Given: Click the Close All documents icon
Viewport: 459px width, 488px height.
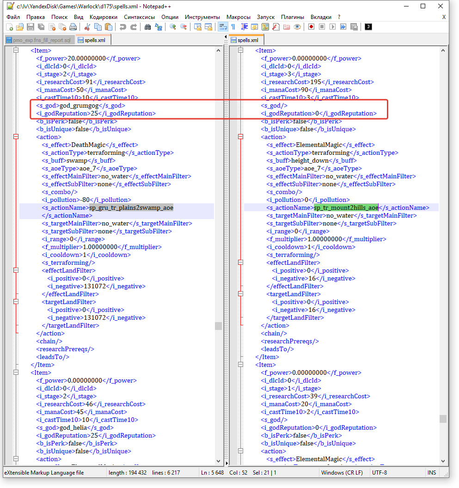Looking at the screenshot, I should (62, 27).
